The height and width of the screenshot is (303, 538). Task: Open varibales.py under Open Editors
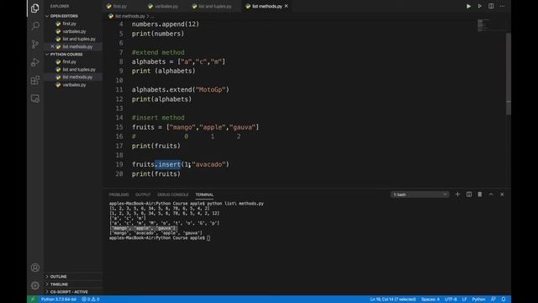pyautogui.click(x=73, y=31)
